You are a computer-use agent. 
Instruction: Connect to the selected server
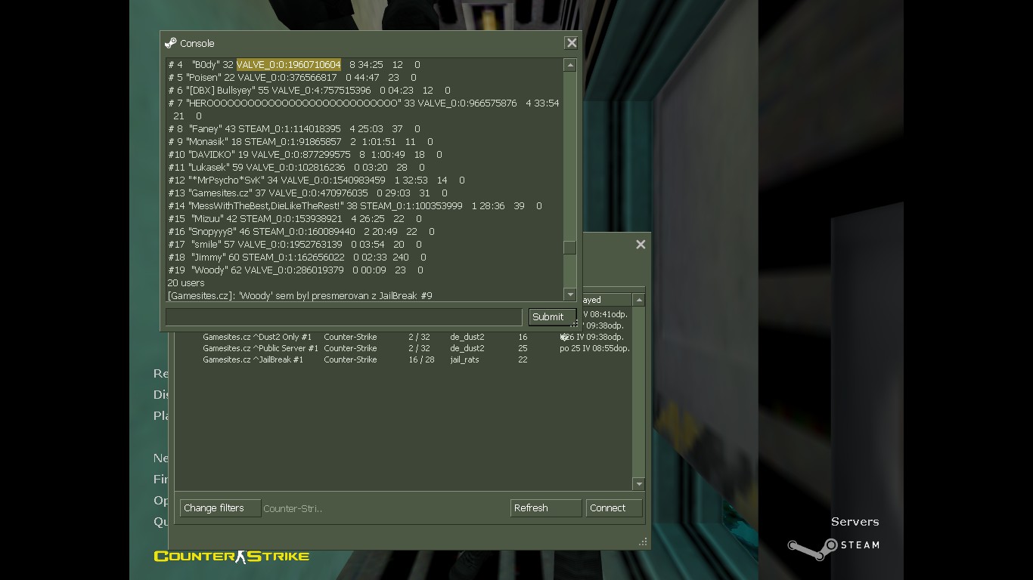(614, 508)
